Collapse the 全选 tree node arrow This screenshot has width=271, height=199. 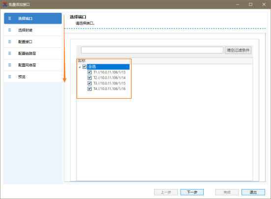pos(80,67)
